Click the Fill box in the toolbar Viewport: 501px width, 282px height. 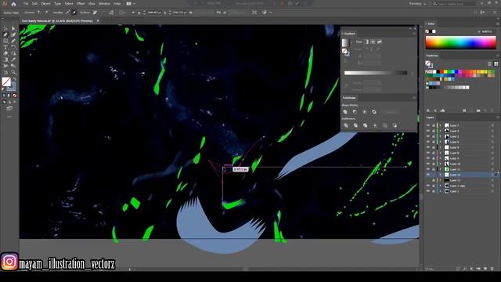tap(6, 81)
